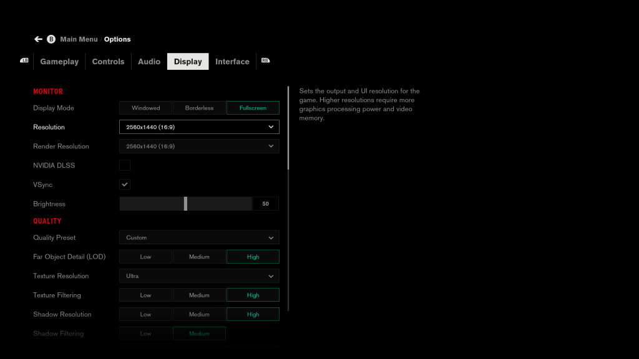
Task: Go to Main Menu breadcrumb link
Action: [79, 39]
